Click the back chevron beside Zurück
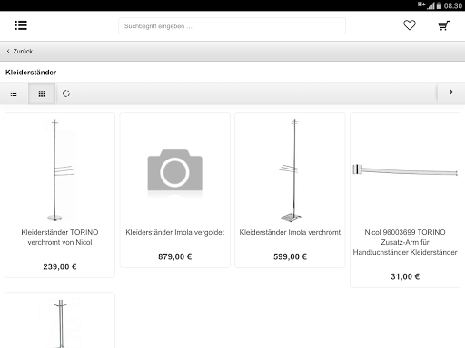 (x=8, y=51)
